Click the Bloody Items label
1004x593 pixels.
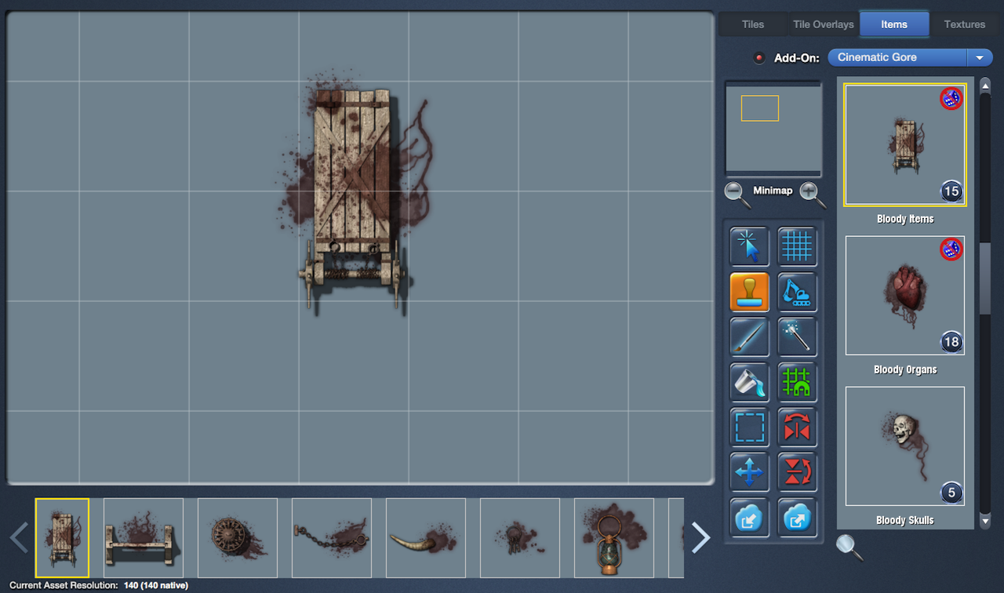[905, 219]
